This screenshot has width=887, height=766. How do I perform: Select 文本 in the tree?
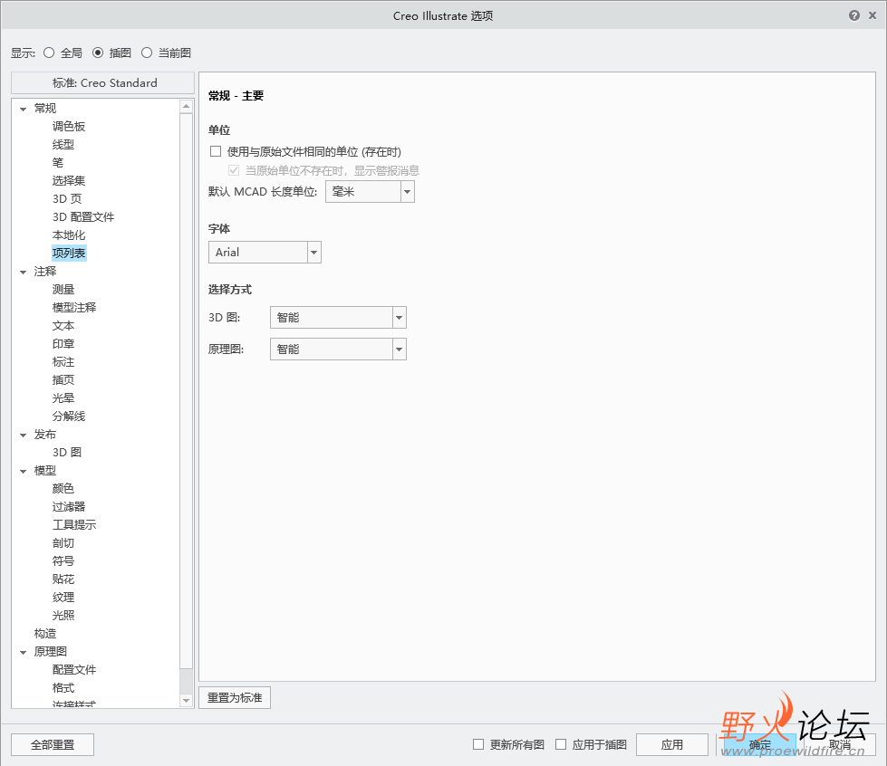tap(63, 326)
